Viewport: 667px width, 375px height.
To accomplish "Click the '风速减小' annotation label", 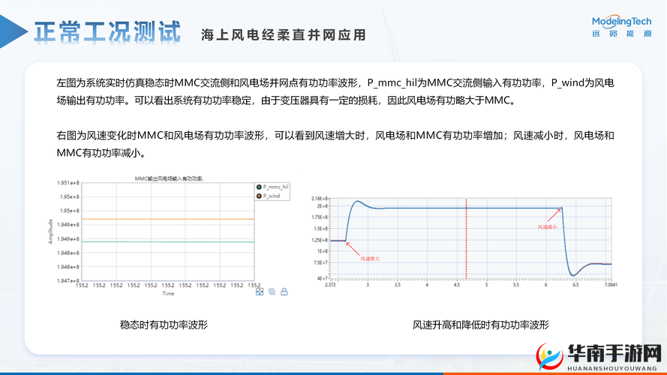I will tap(547, 227).
